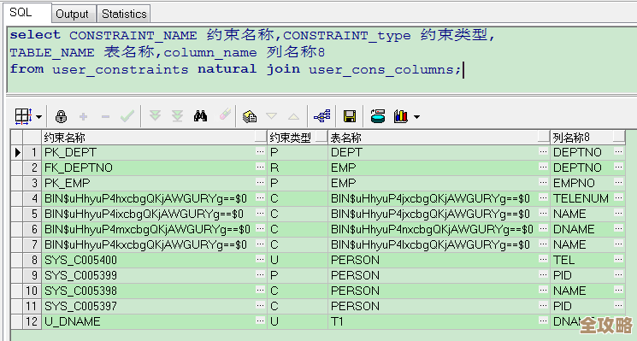Open ellipsis button beside TELENUM

pyautogui.click(x=619, y=197)
